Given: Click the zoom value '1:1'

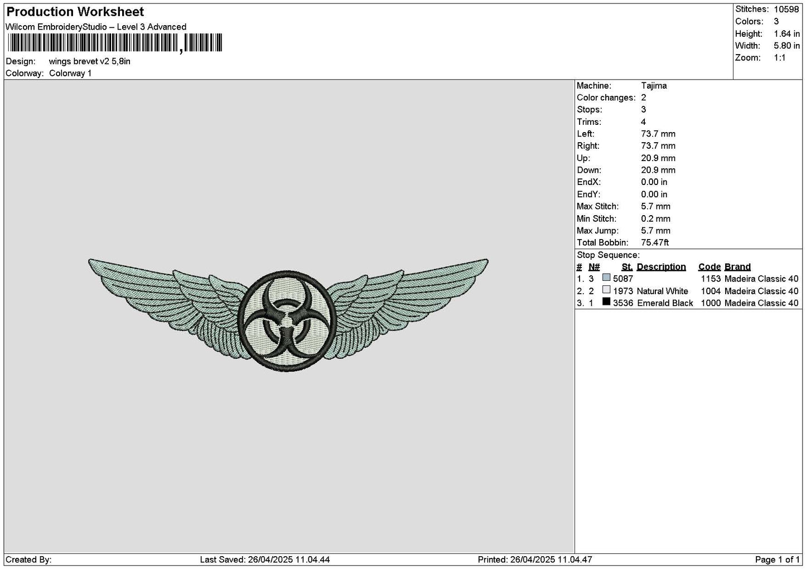Looking at the screenshot, I should tap(780, 58).
